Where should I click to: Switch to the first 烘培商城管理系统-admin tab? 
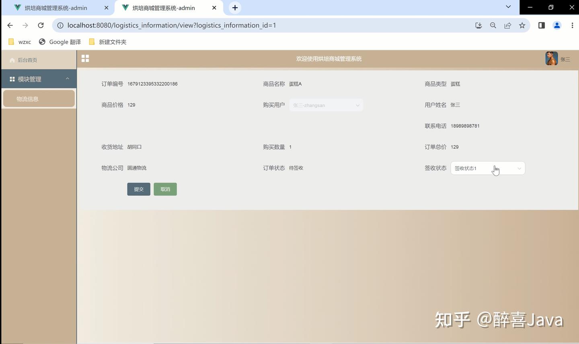coord(56,8)
